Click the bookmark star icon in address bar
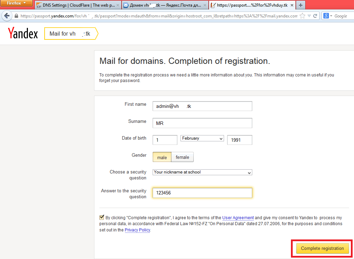This screenshot has width=354, height=259. (x=302, y=16)
